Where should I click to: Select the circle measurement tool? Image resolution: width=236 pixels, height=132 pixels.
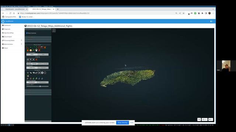pos(39,47)
